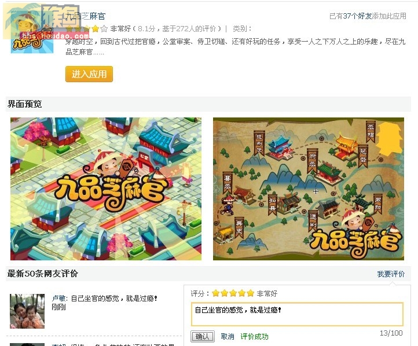This screenshot has height=346, width=418.
Task: Select the second rating star in 评分
Action: point(225,293)
